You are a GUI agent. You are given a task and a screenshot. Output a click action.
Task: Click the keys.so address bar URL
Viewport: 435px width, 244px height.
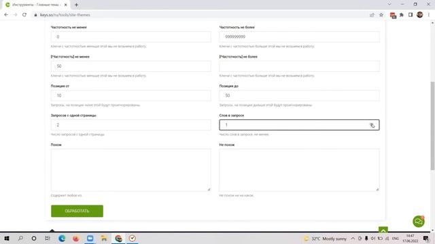click(x=65, y=15)
